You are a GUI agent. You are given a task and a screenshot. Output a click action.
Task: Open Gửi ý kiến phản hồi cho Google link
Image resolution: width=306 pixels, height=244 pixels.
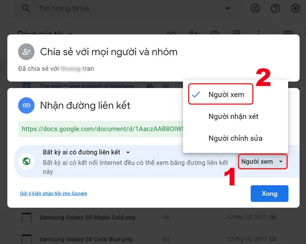53,194
